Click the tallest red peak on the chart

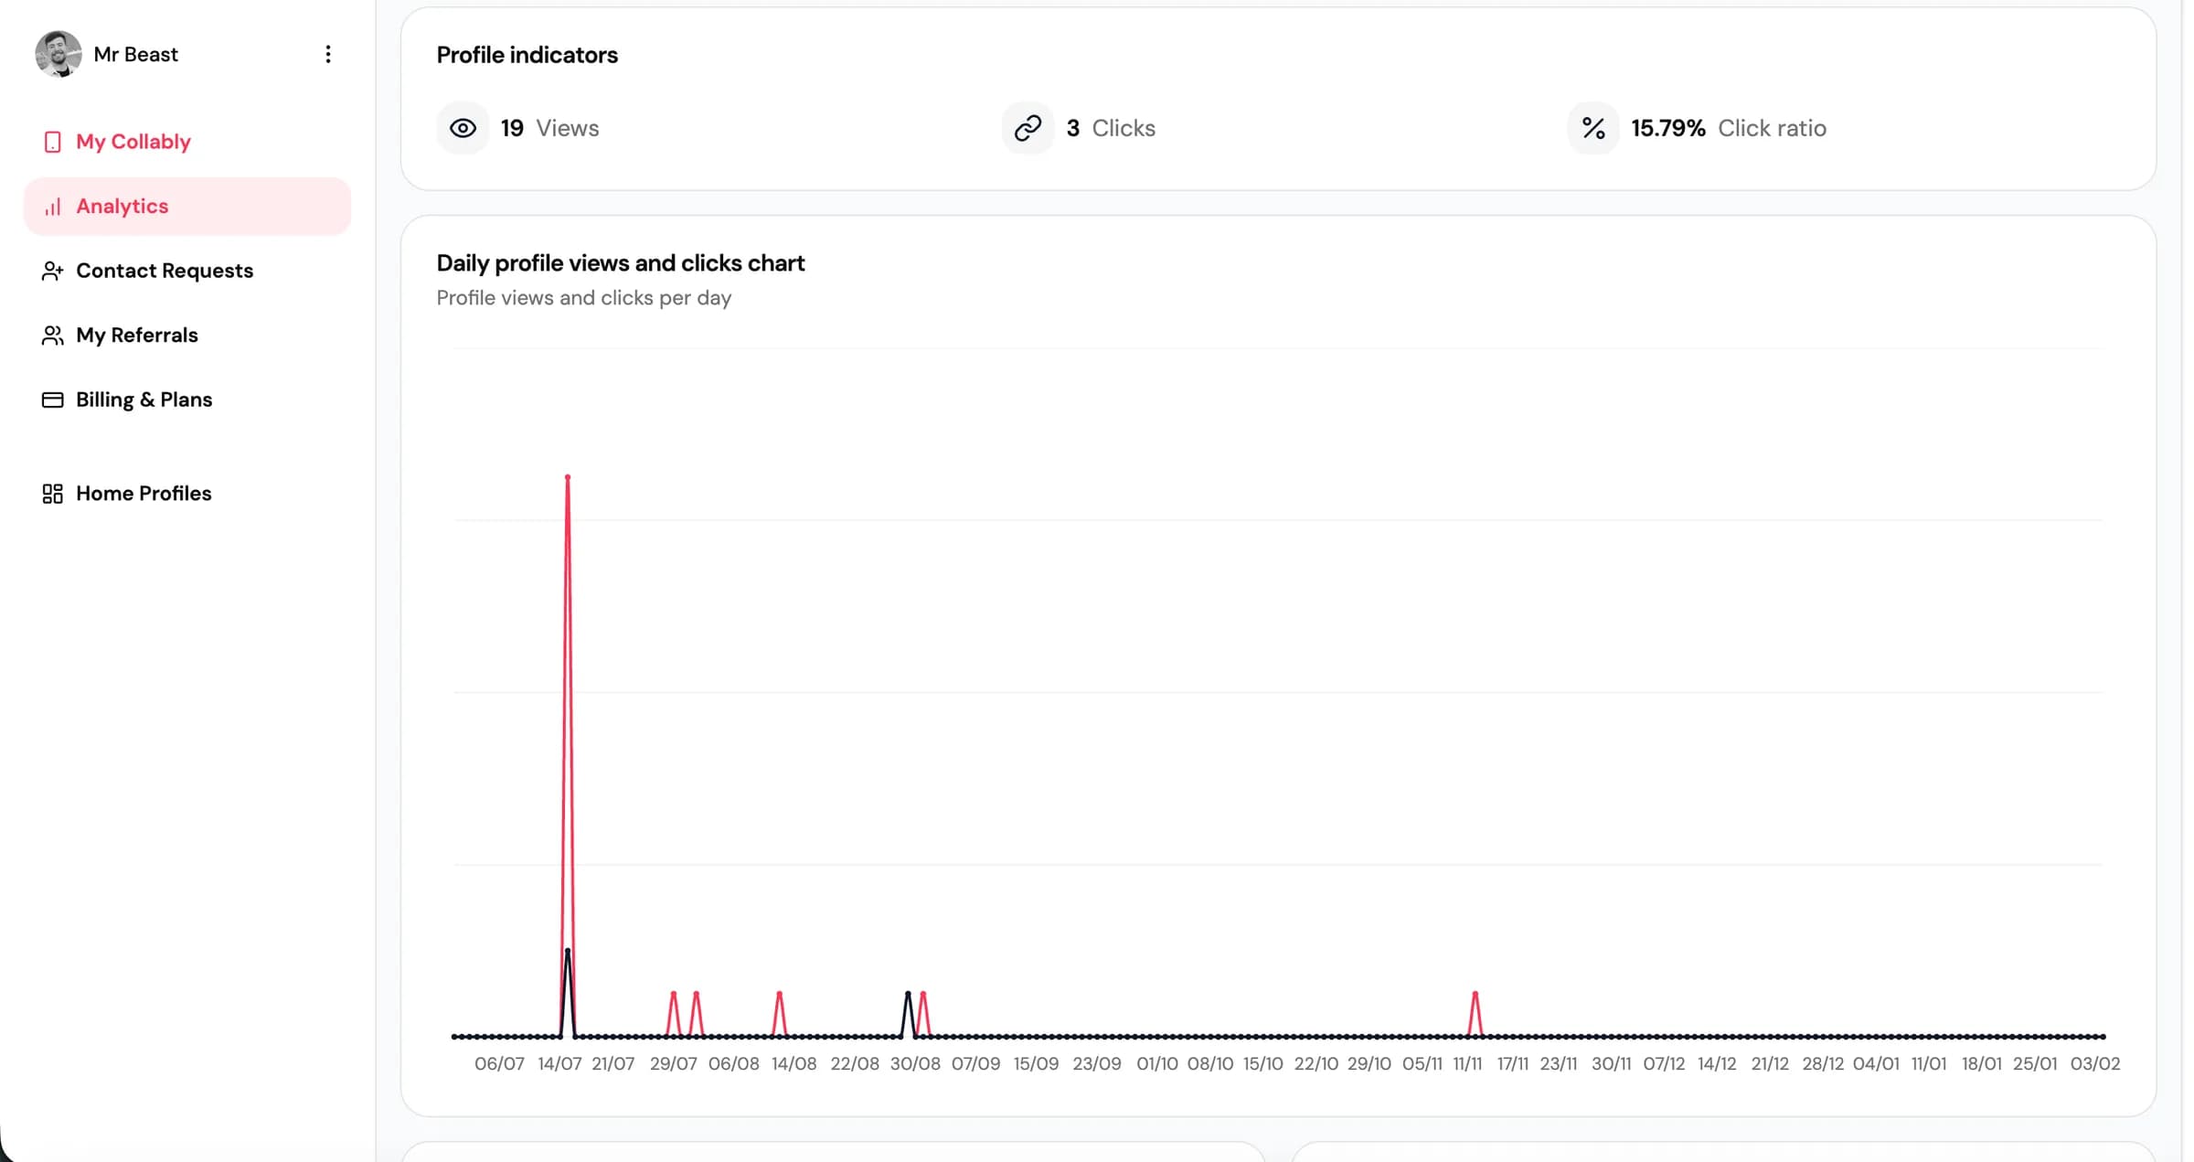pos(568,477)
